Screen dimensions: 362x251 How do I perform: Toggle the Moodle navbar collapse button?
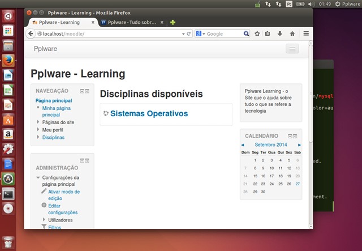click(x=292, y=49)
